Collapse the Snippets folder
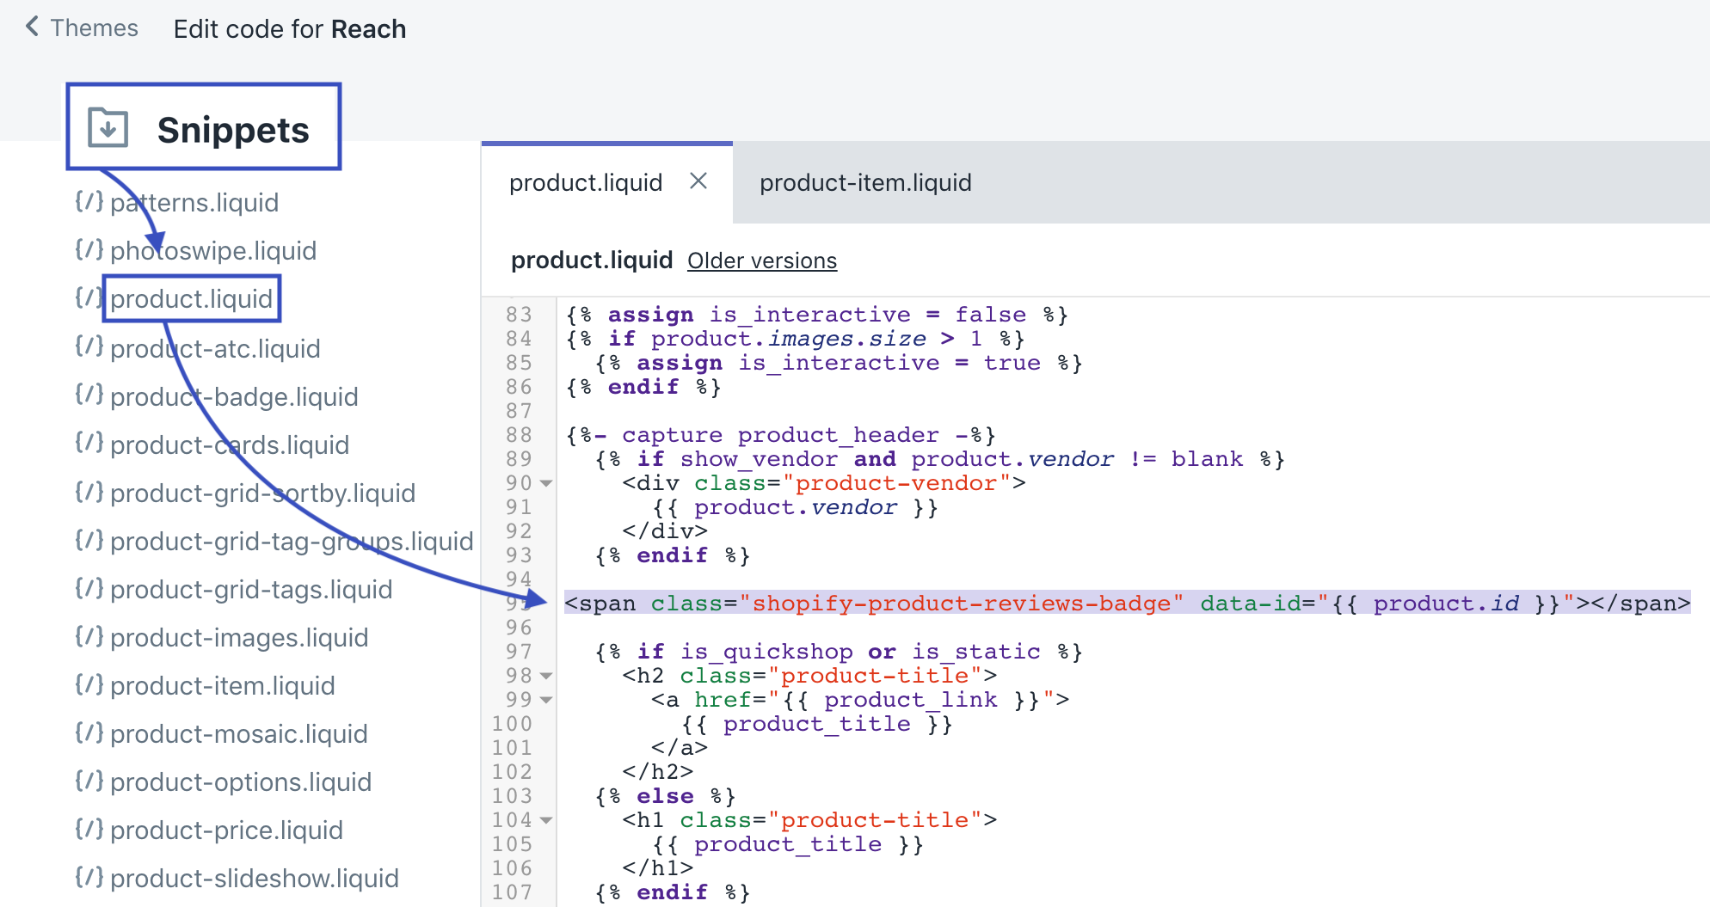 coord(204,126)
